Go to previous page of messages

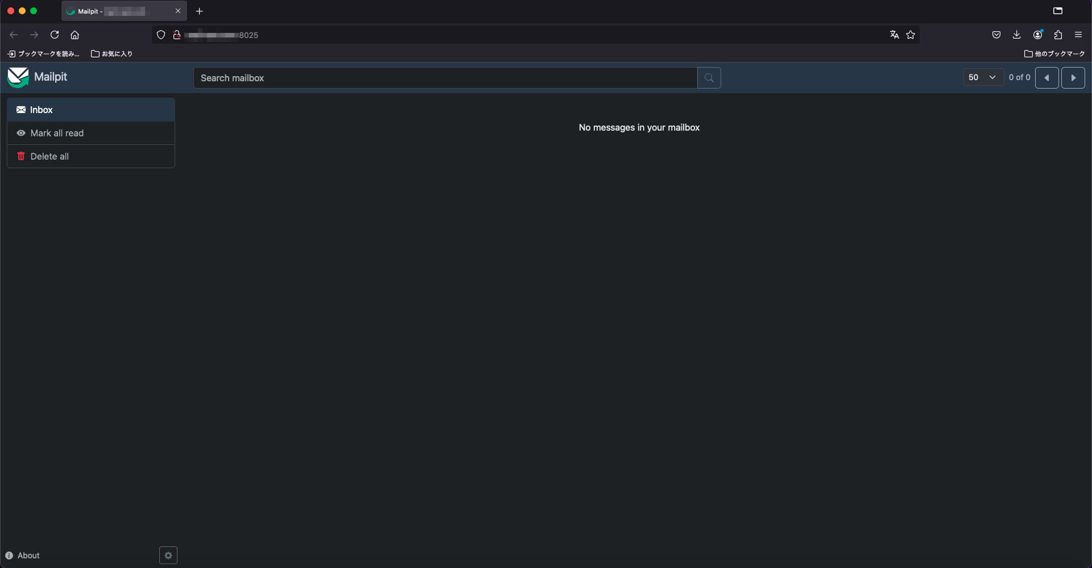click(1046, 78)
